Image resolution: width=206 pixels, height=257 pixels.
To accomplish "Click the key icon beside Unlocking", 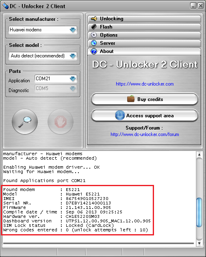I will click(94, 19).
